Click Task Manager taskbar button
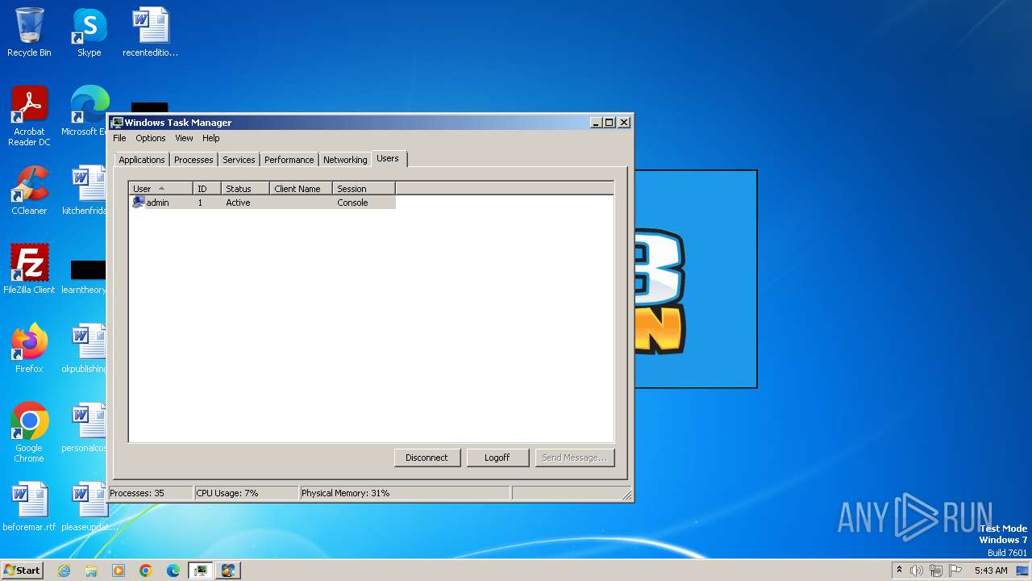This screenshot has width=1032, height=581. pos(200,571)
